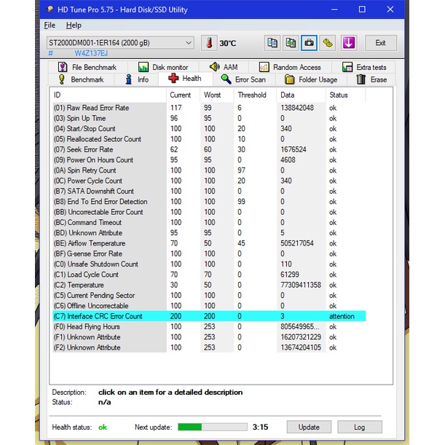Open options via the wrench icon
The width and height of the screenshot is (445, 445).
click(x=328, y=43)
